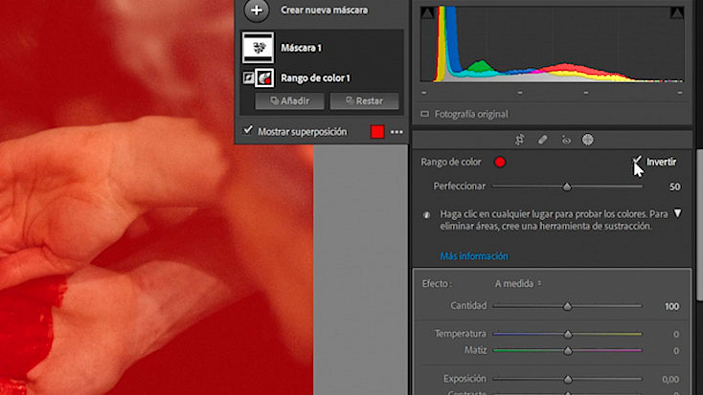Click the inverted-mask icon beside Rango de color 1

tap(248, 77)
